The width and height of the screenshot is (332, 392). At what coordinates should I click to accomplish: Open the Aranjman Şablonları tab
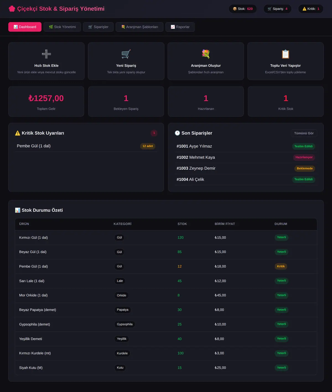tap(139, 27)
